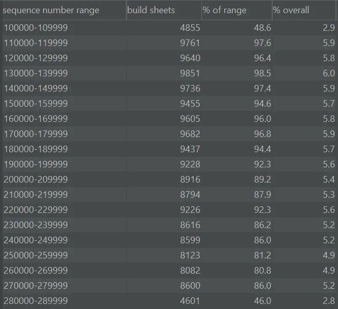Click build sheets value 9226
Screen dimensions: 338x309
click(190, 210)
